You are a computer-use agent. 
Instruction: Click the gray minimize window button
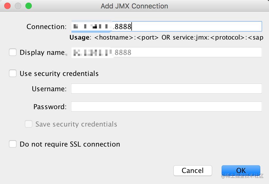tap(18, 6)
